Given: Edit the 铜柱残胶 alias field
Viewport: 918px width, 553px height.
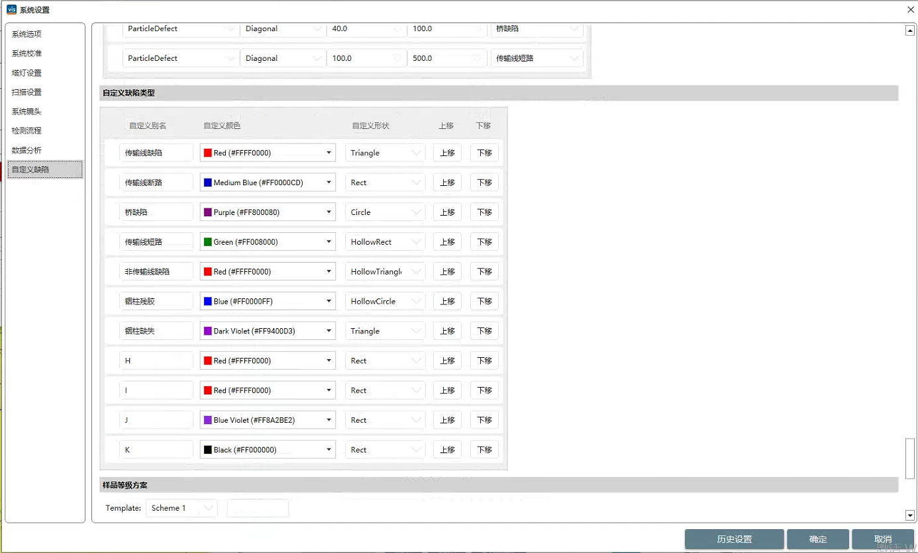Looking at the screenshot, I should [x=156, y=301].
